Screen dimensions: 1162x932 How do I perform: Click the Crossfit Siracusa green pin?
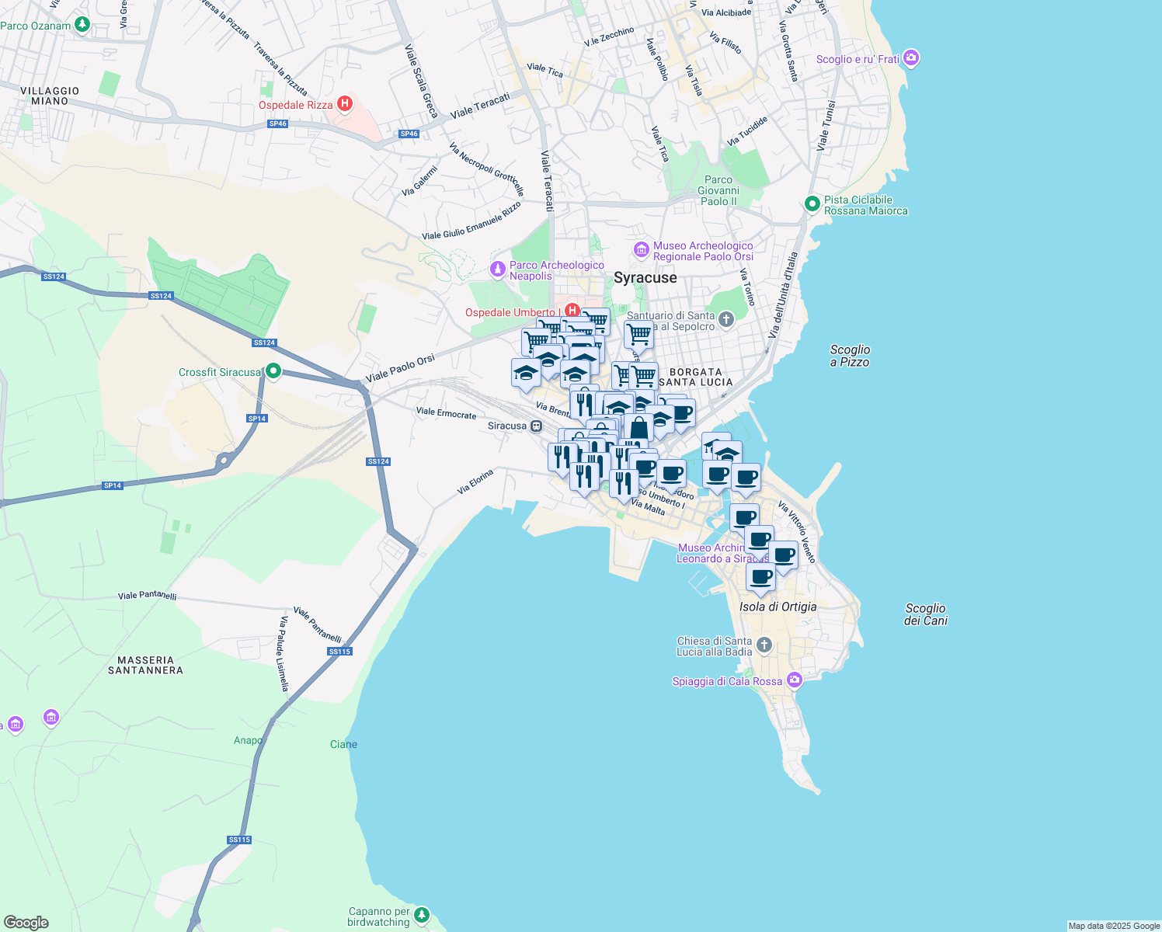[x=273, y=371]
